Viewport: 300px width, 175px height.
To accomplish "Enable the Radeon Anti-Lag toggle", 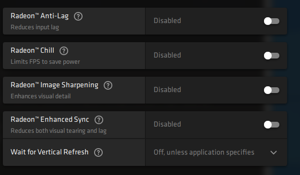I will 272,21.
